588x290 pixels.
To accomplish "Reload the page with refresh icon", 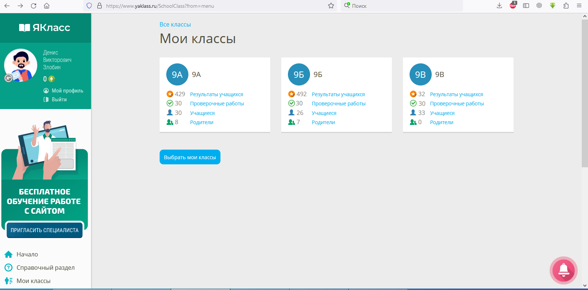I will 34,6.
